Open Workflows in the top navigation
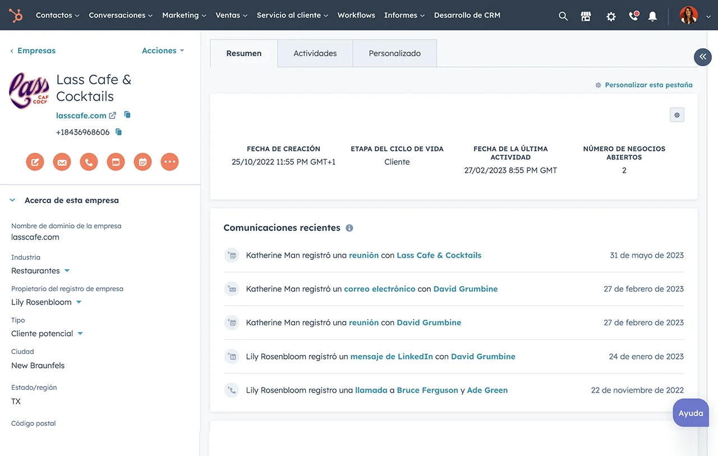The width and height of the screenshot is (718, 456). pyautogui.click(x=356, y=15)
